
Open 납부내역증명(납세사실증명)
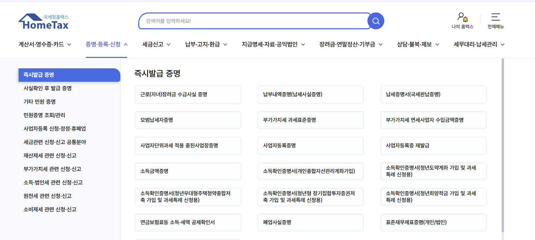(x=311, y=95)
